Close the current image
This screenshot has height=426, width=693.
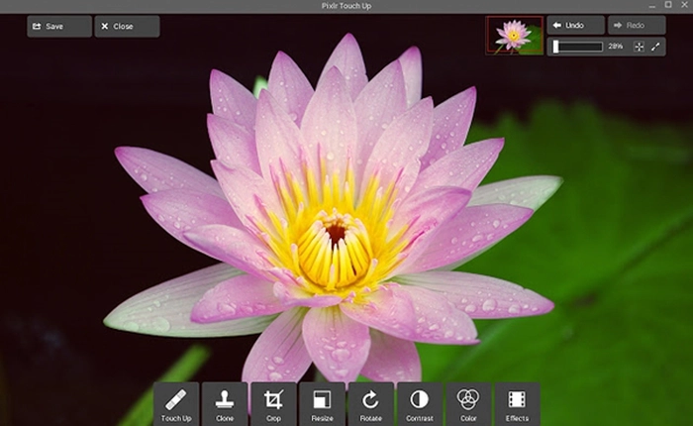point(128,27)
